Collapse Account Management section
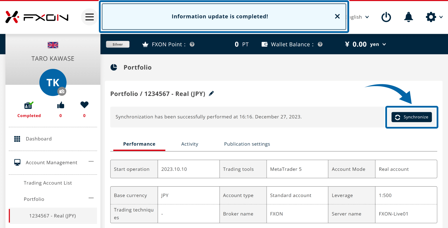The image size is (448, 228). (x=91, y=161)
